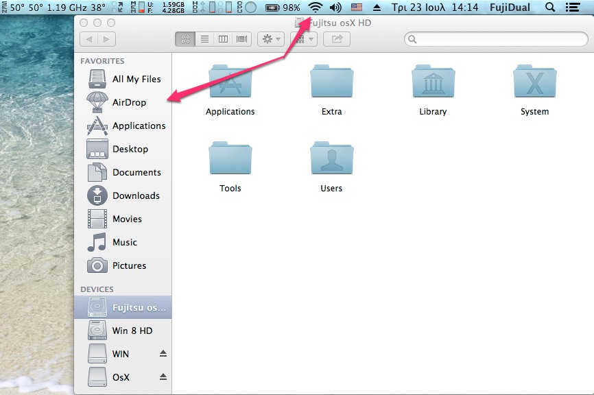Go forward with the forward arrow
The image size is (594, 395).
click(x=107, y=39)
